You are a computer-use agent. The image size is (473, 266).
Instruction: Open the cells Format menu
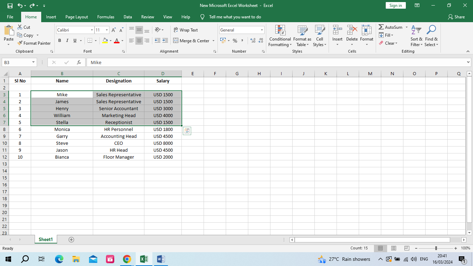366,36
